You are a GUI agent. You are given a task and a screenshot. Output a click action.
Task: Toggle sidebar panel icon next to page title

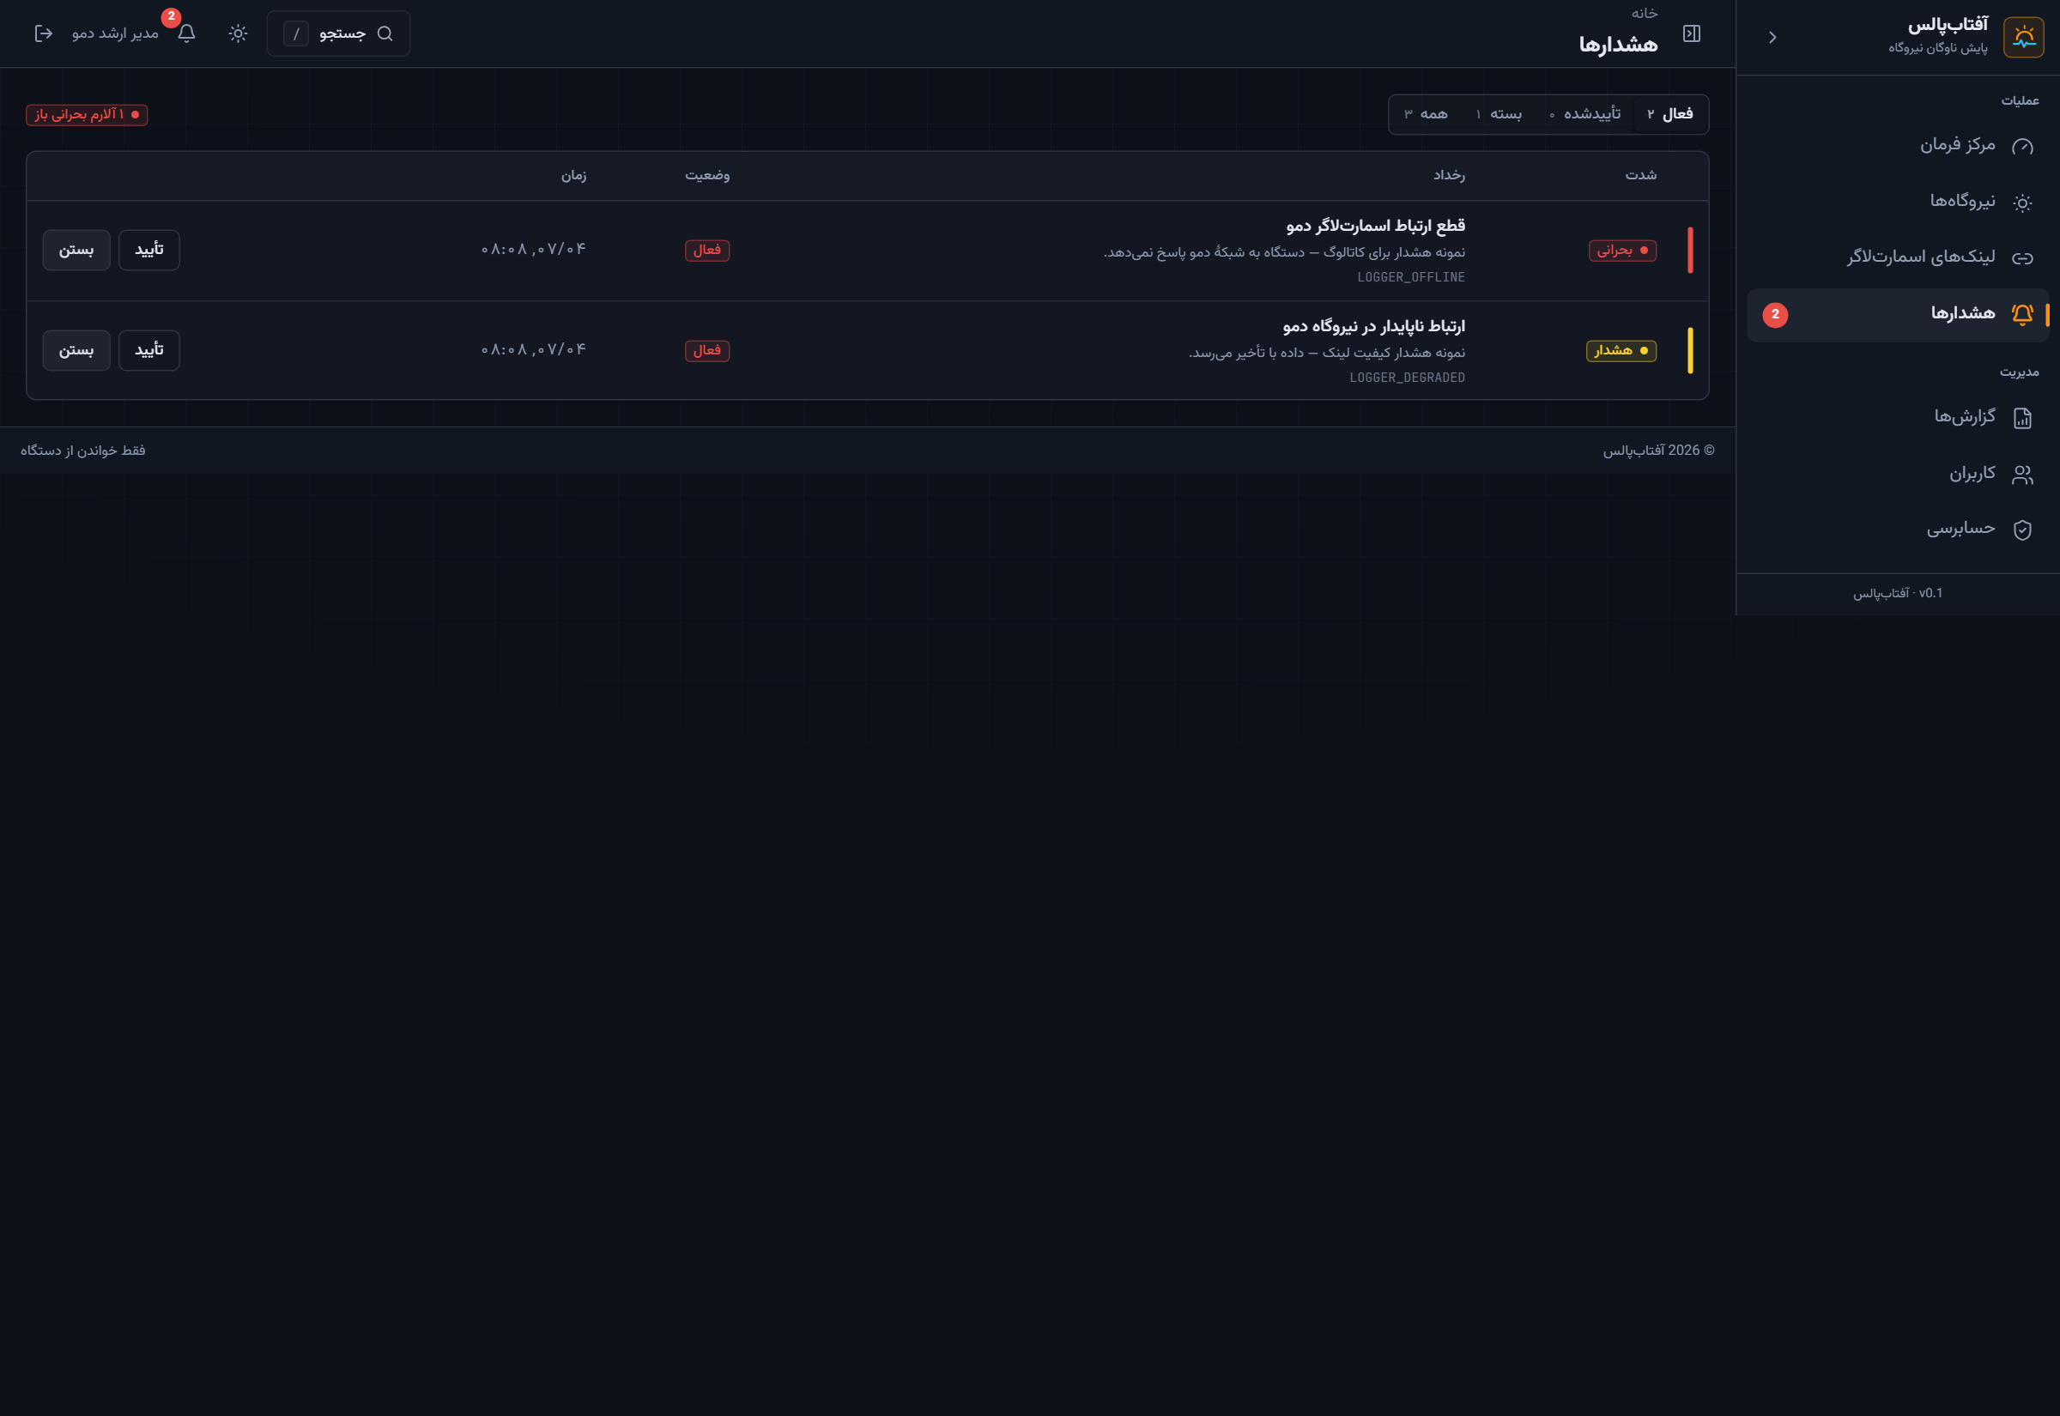(x=1691, y=33)
